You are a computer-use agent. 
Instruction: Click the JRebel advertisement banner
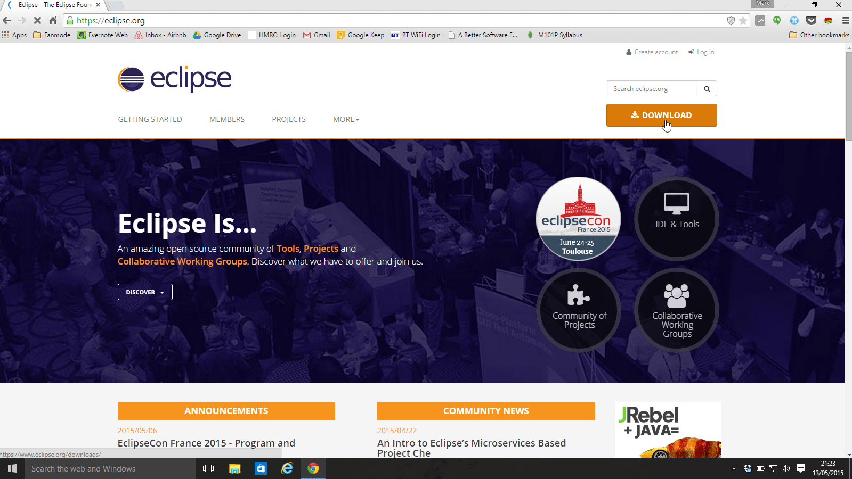pyautogui.click(x=668, y=430)
